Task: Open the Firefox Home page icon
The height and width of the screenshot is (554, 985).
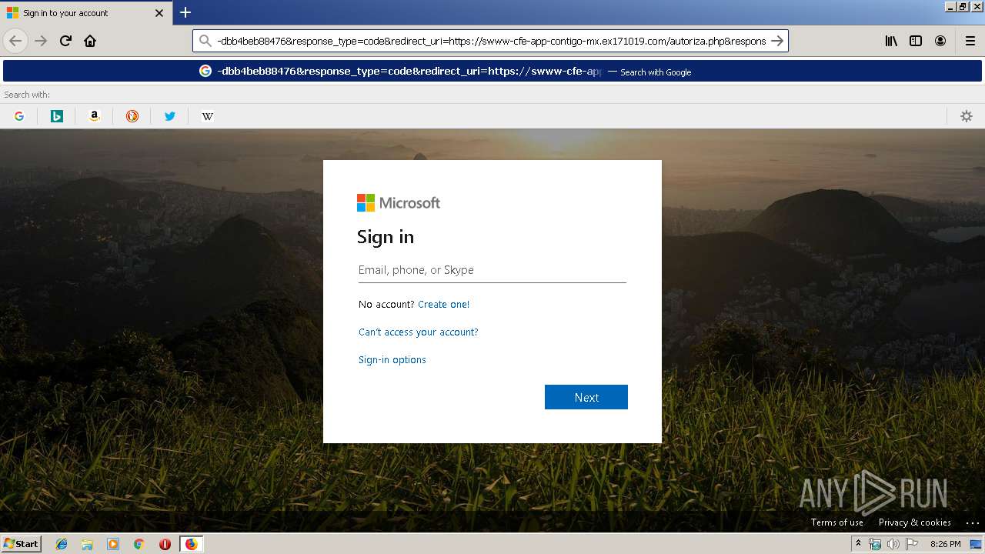Action: pos(90,41)
